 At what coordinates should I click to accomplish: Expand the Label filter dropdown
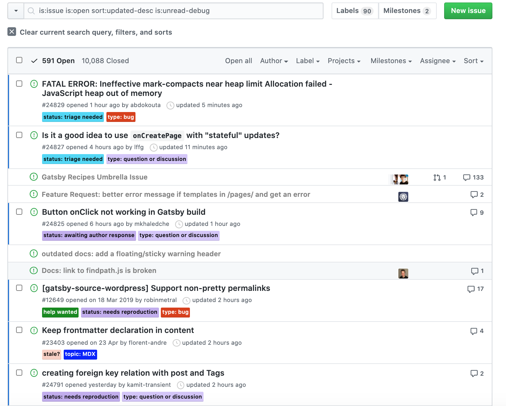point(308,61)
